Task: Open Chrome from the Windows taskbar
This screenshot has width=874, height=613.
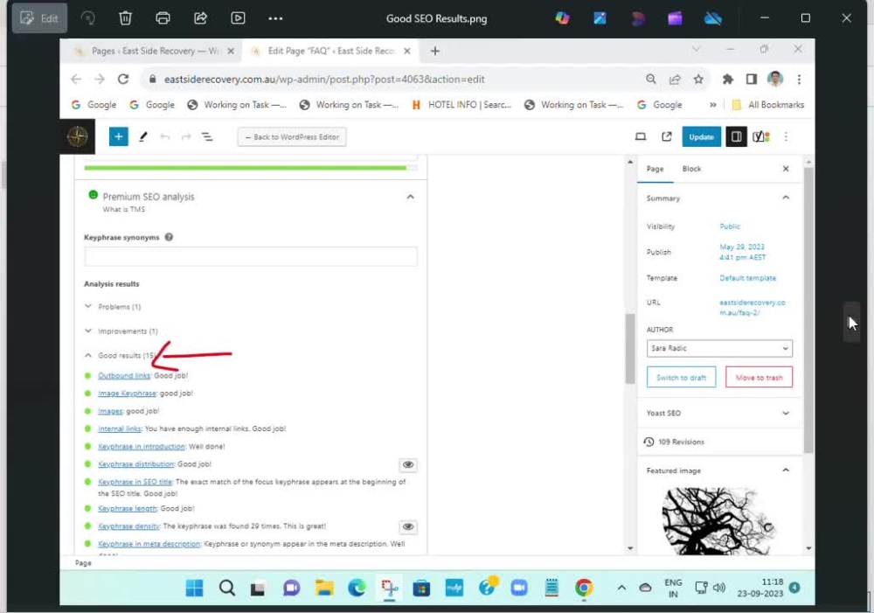Action: 584,588
